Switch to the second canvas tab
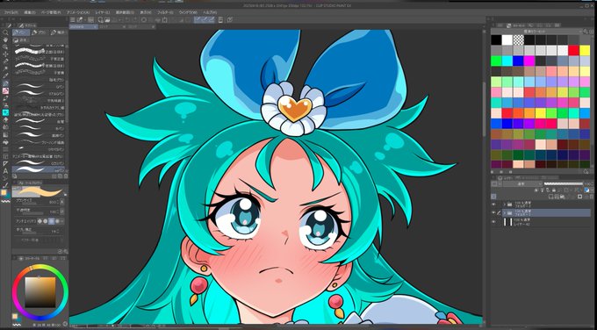This screenshot has height=330, width=597. point(112,27)
